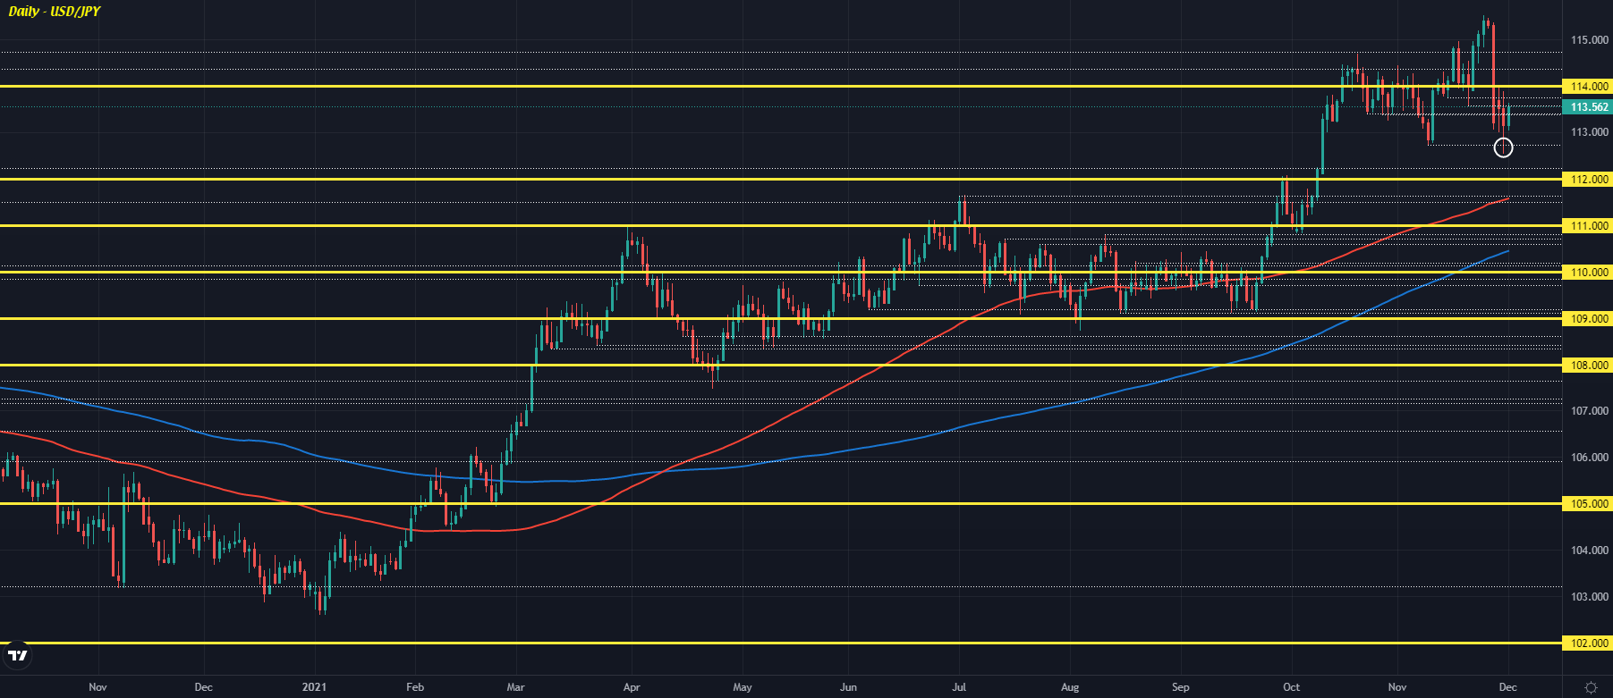Image resolution: width=1613 pixels, height=698 pixels.
Task: Click the Jul label on time axis
Action: click(959, 687)
